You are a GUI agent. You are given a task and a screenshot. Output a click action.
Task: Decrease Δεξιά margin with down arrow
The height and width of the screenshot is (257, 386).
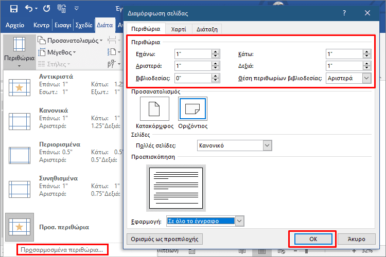[x=367, y=68]
